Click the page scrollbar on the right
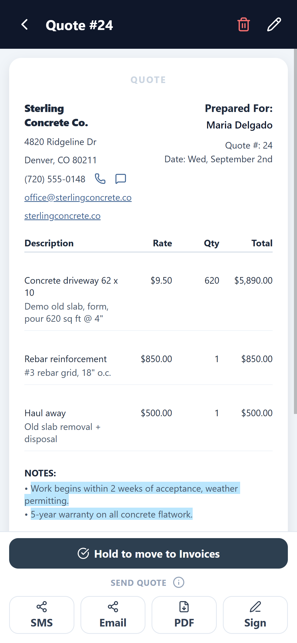This screenshot has width=297, height=643. click(x=295, y=231)
